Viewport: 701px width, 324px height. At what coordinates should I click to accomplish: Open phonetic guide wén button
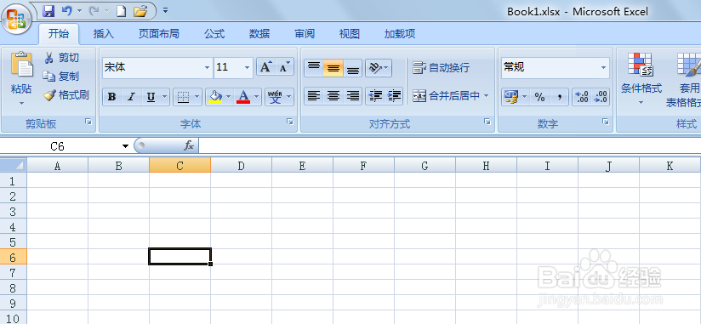pos(276,97)
